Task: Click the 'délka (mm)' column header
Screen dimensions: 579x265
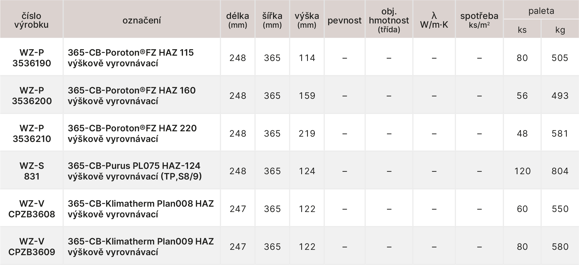Action: click(x=238, y=20)
